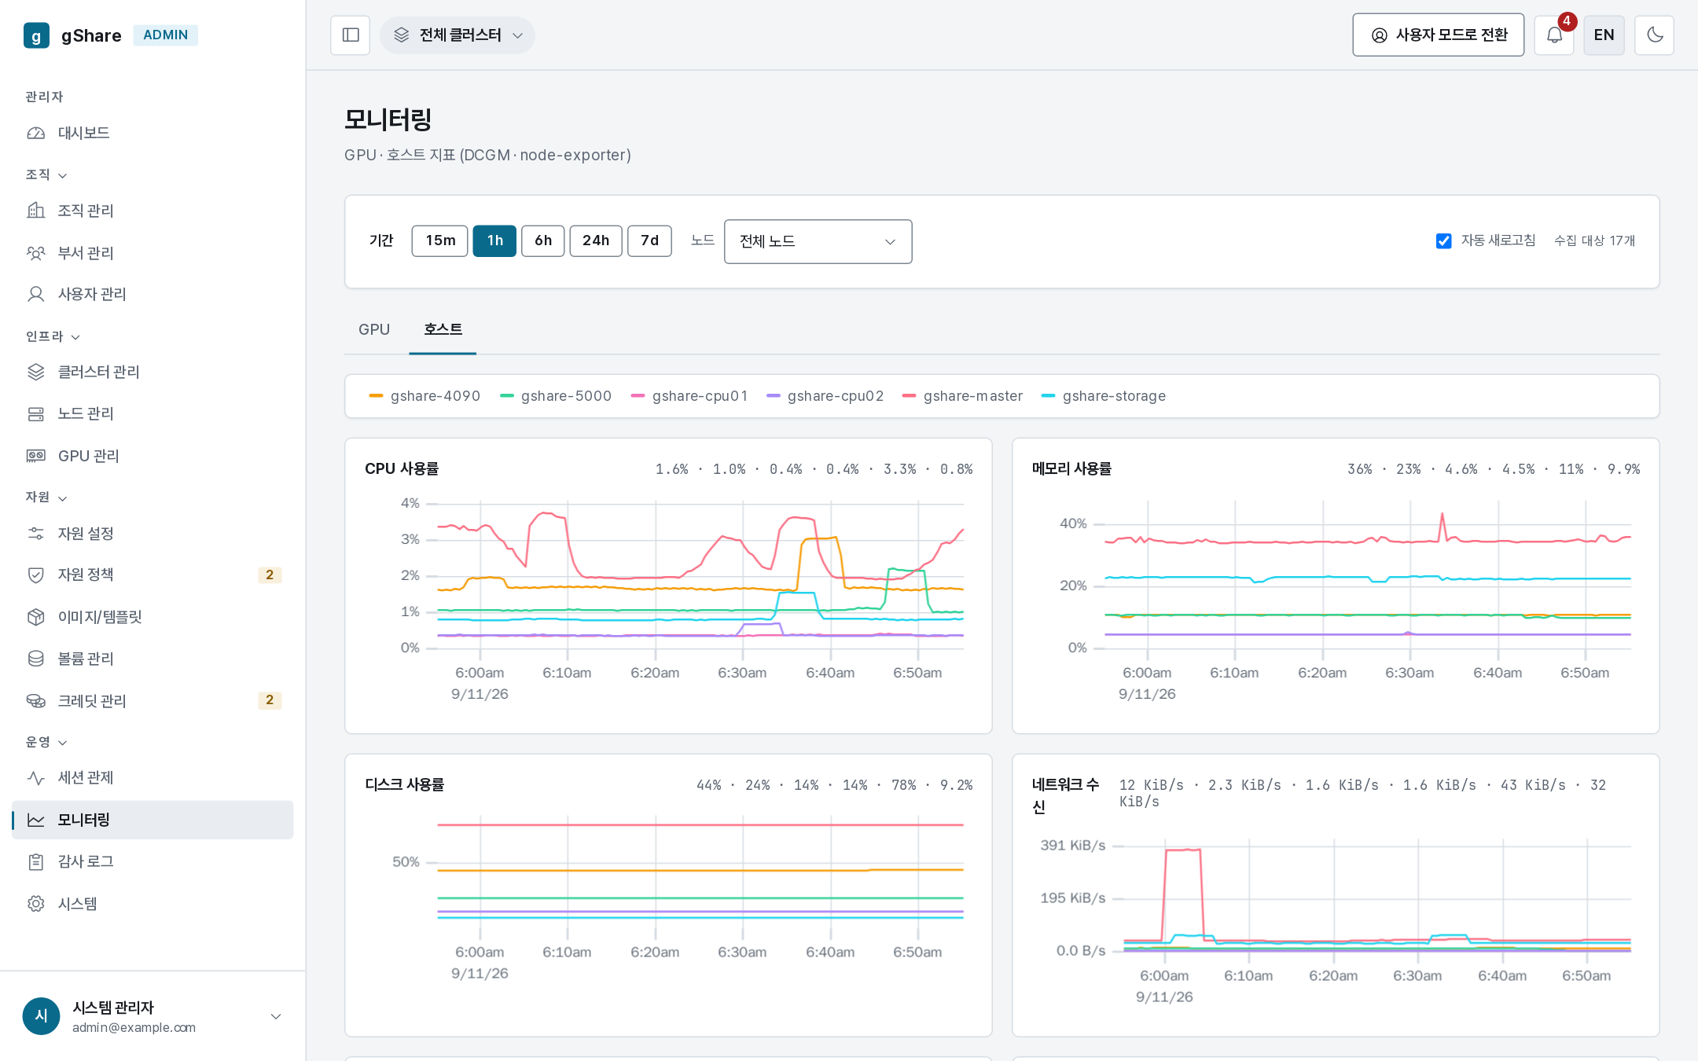Screen dimensions: 1698x1061
Task: Toggle gshare-4090 legend color swatch
Action: coord(376,396)
